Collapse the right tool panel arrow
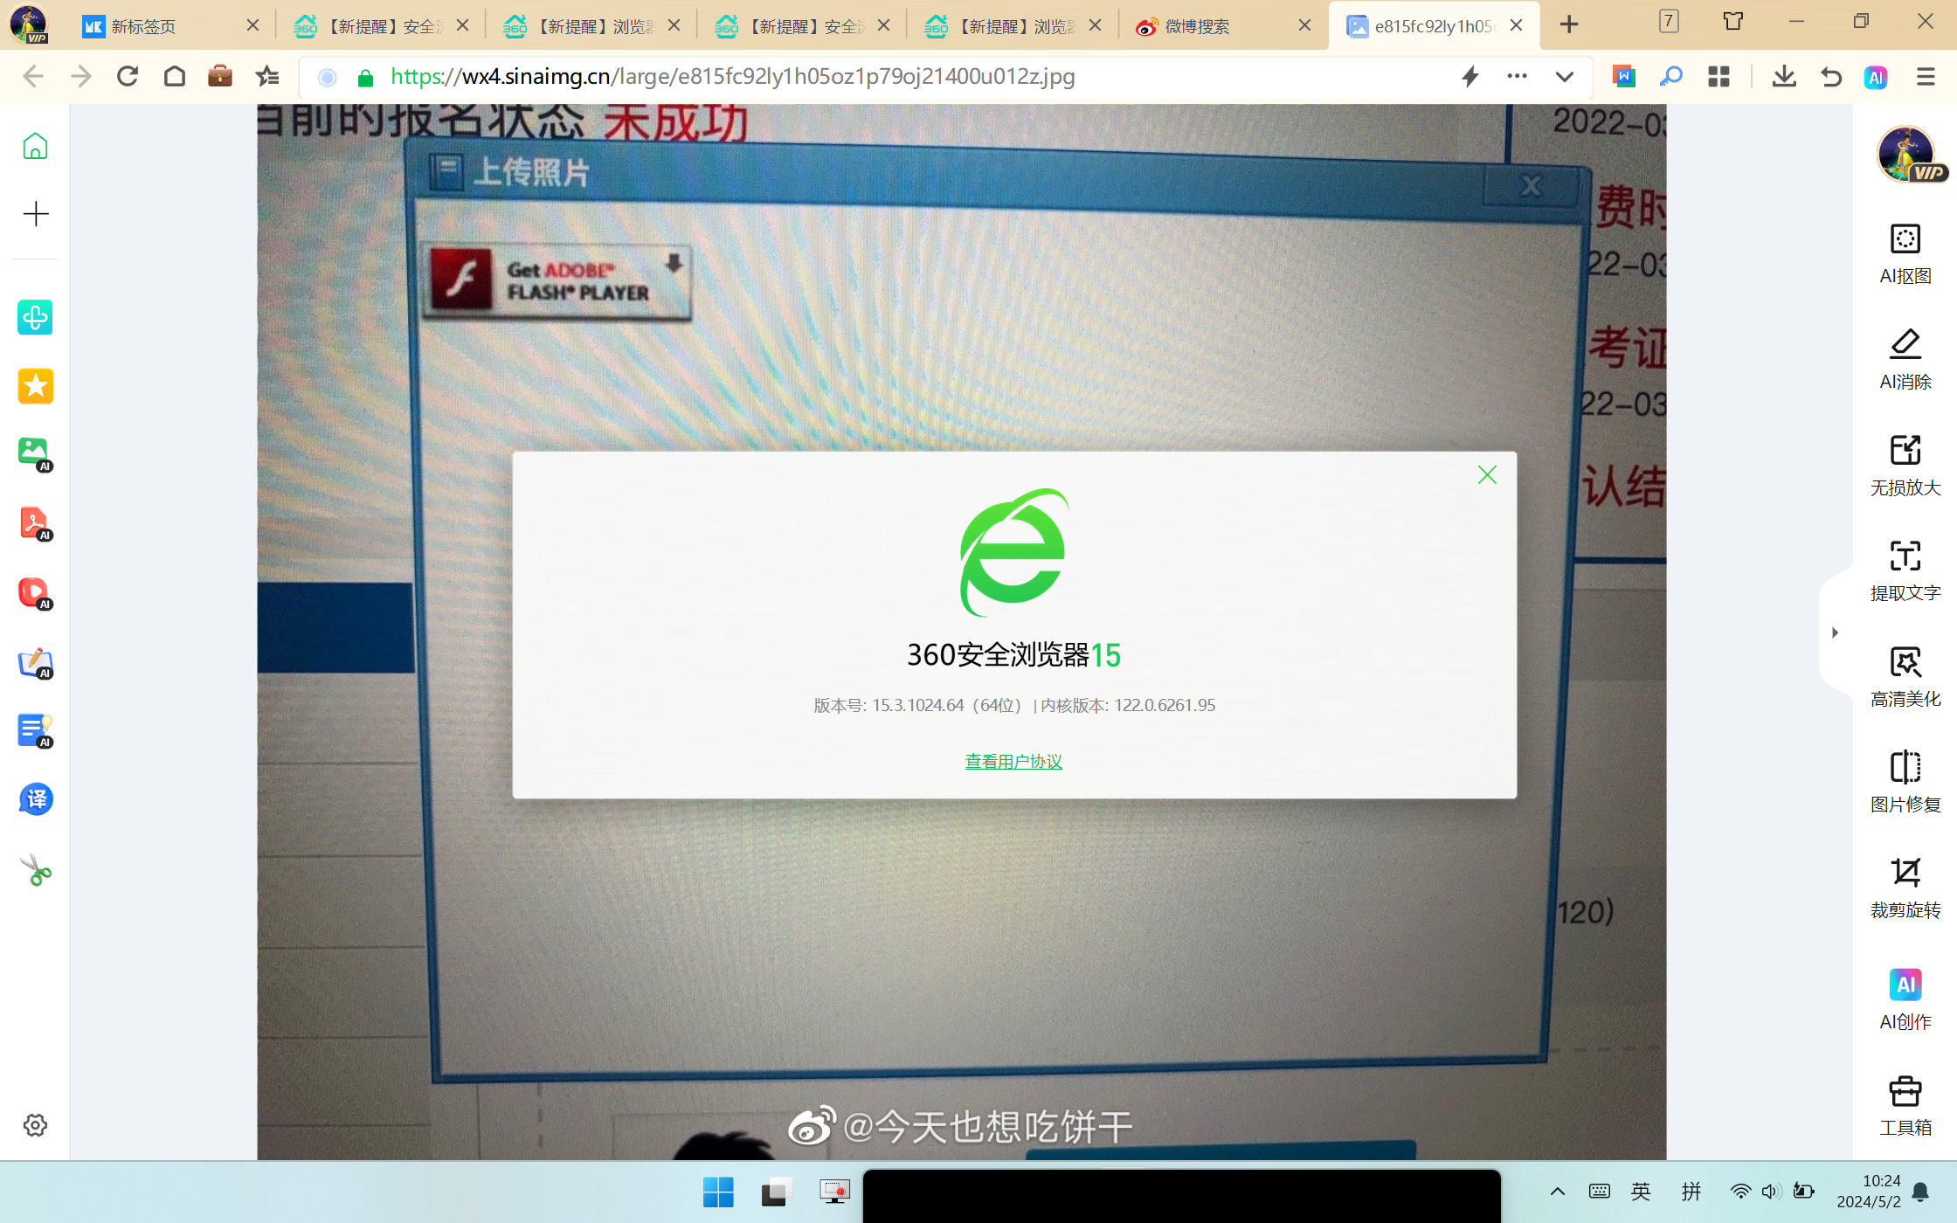1957x1223 pixels. point(1836,632)
